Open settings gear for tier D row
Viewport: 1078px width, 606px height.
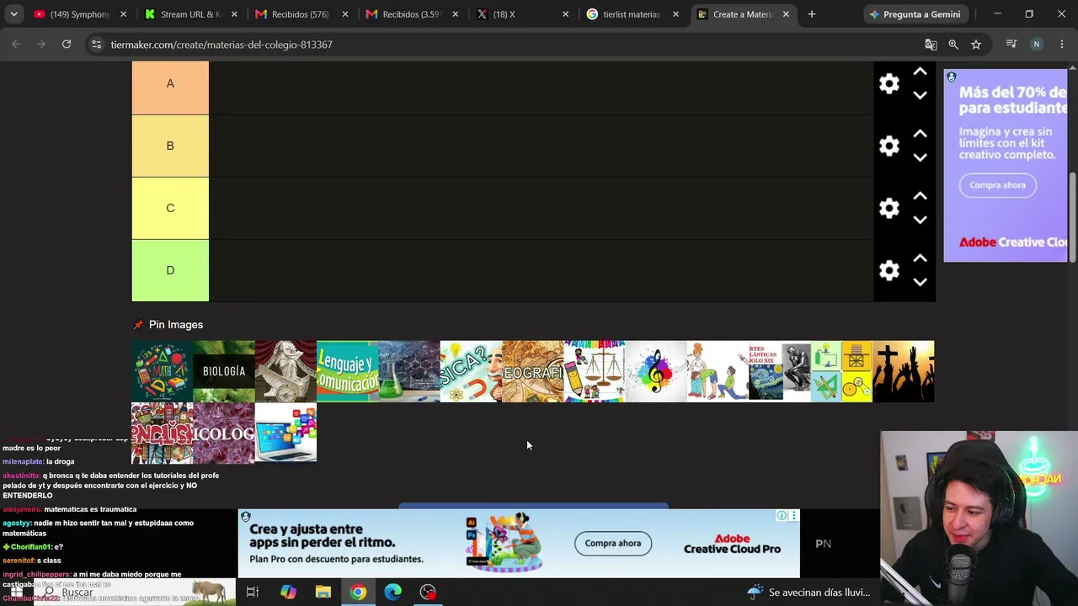click(889, 270)
